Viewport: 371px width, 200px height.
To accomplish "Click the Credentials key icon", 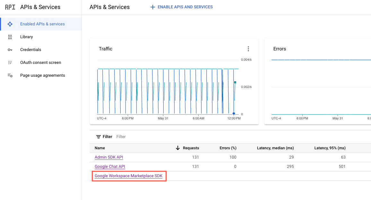I will 10,50.
